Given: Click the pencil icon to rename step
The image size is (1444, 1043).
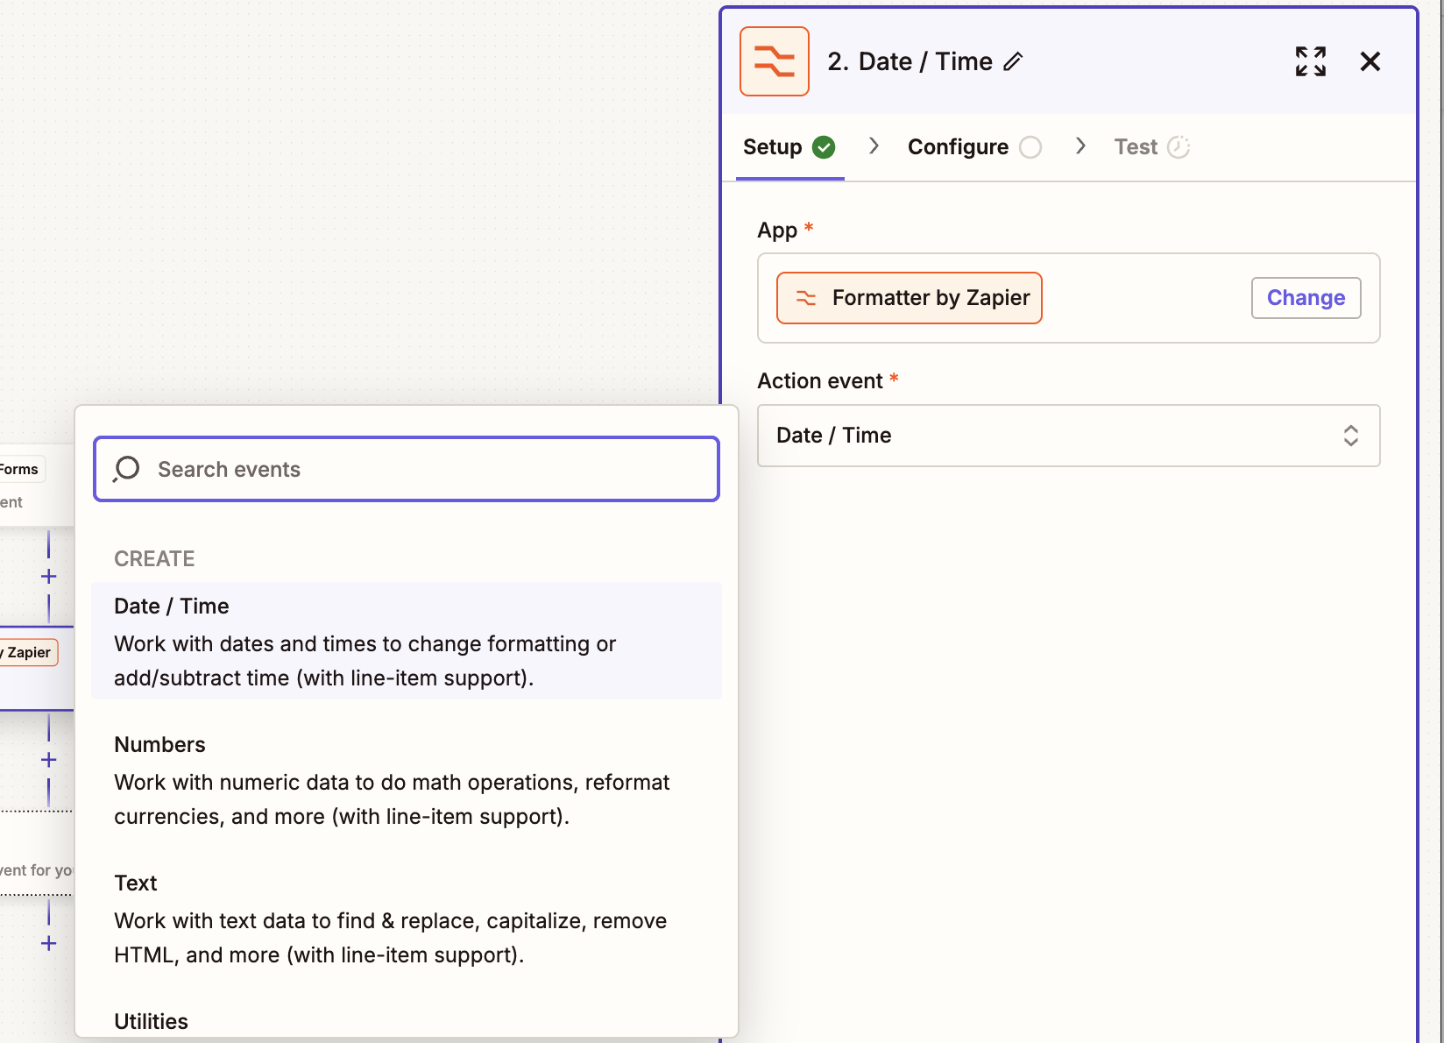Looking at the screenshot, I should 1013,61.
